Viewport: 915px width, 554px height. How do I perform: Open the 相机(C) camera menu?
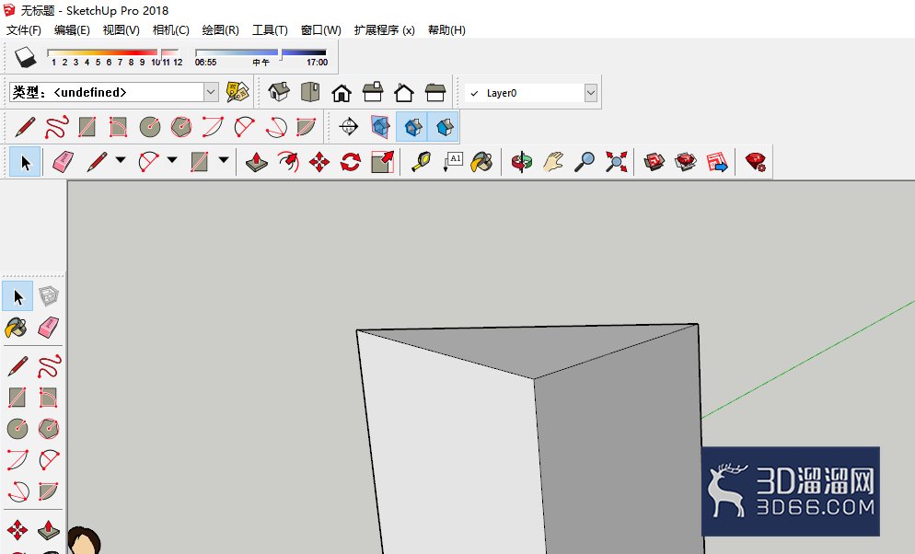point(170,29)
